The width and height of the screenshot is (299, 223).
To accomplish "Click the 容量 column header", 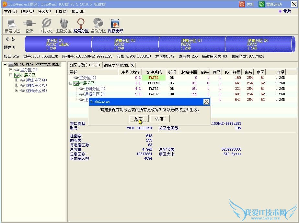I will click(x=276, y=72).
